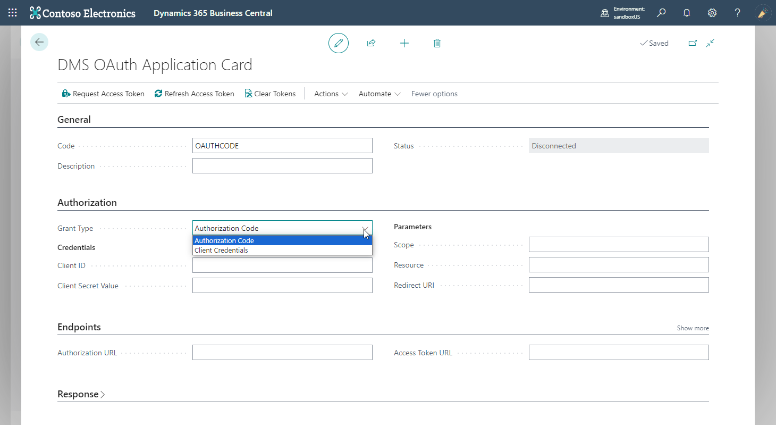
Task: Click Fewer options in the action bar
Action: pyautogui.click(x=434, y=94)
